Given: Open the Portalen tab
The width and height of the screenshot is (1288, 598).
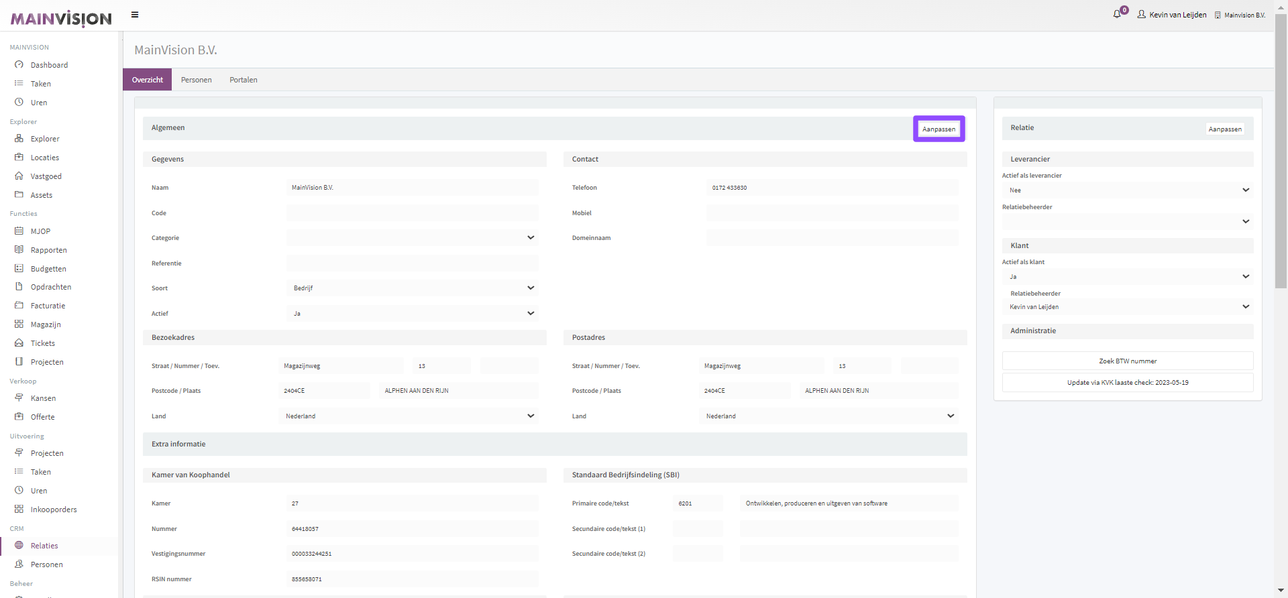Looking at the screenshot, I should pos(244,80).
